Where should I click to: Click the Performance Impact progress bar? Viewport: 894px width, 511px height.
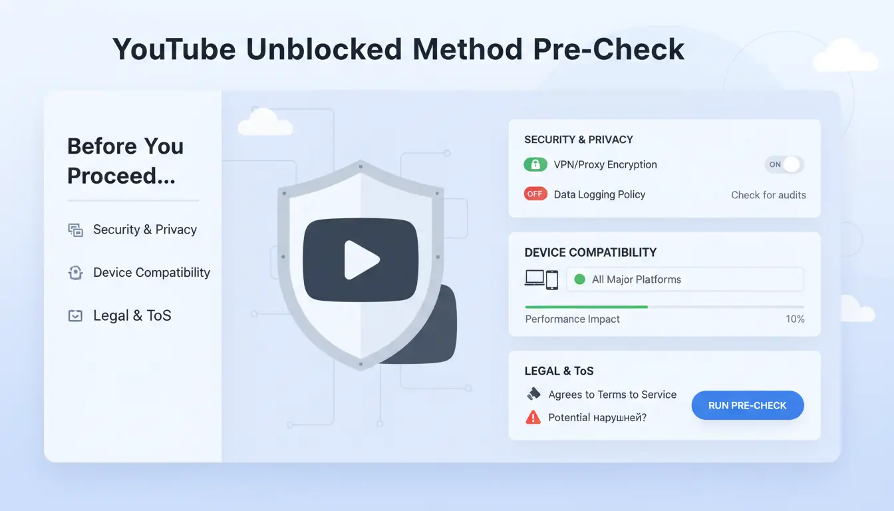coord(664,307)
